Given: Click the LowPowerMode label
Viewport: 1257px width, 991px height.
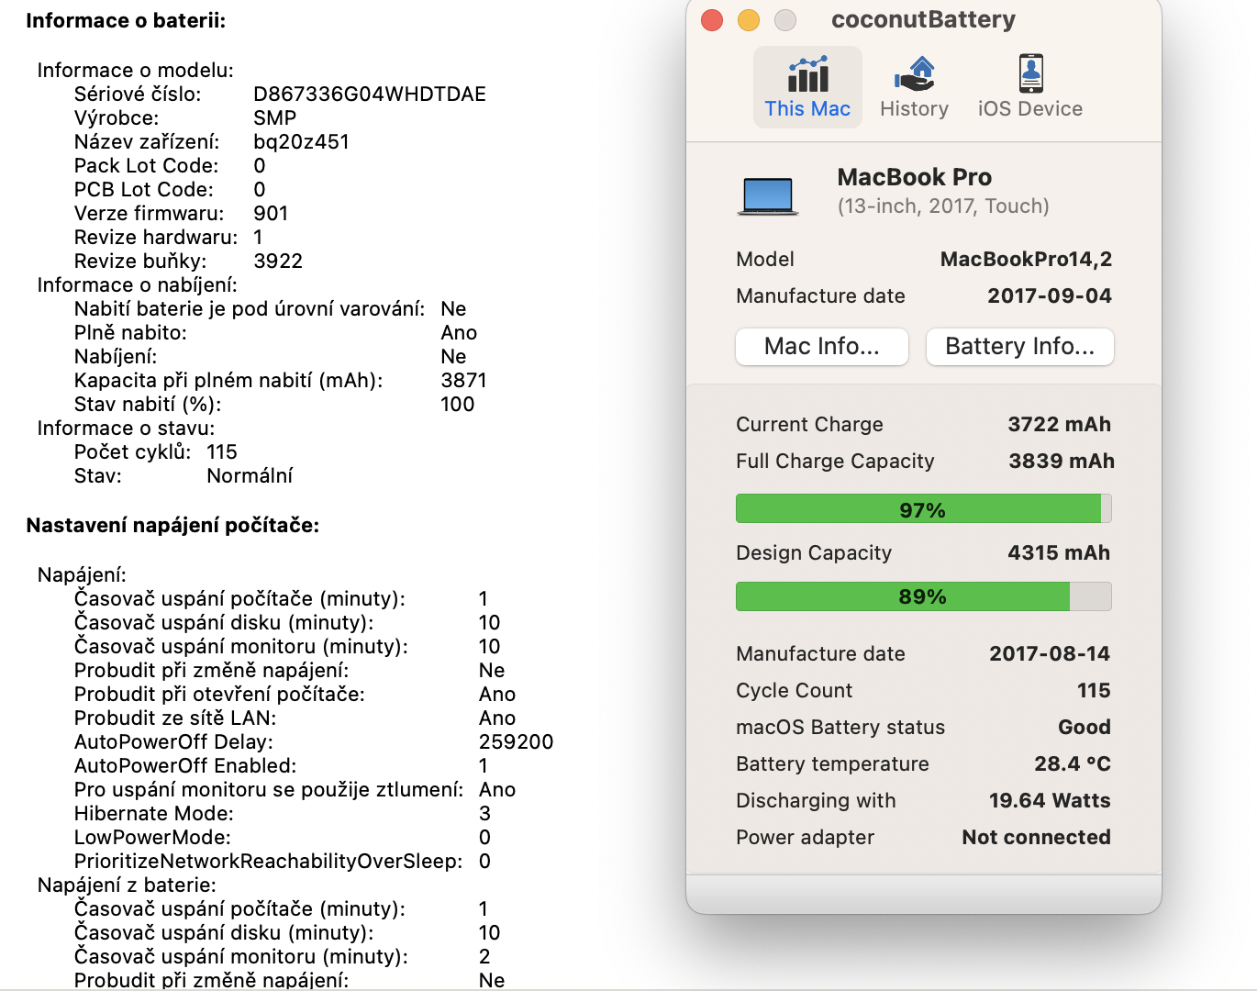Looking at the screenshot, I should 152,838.
